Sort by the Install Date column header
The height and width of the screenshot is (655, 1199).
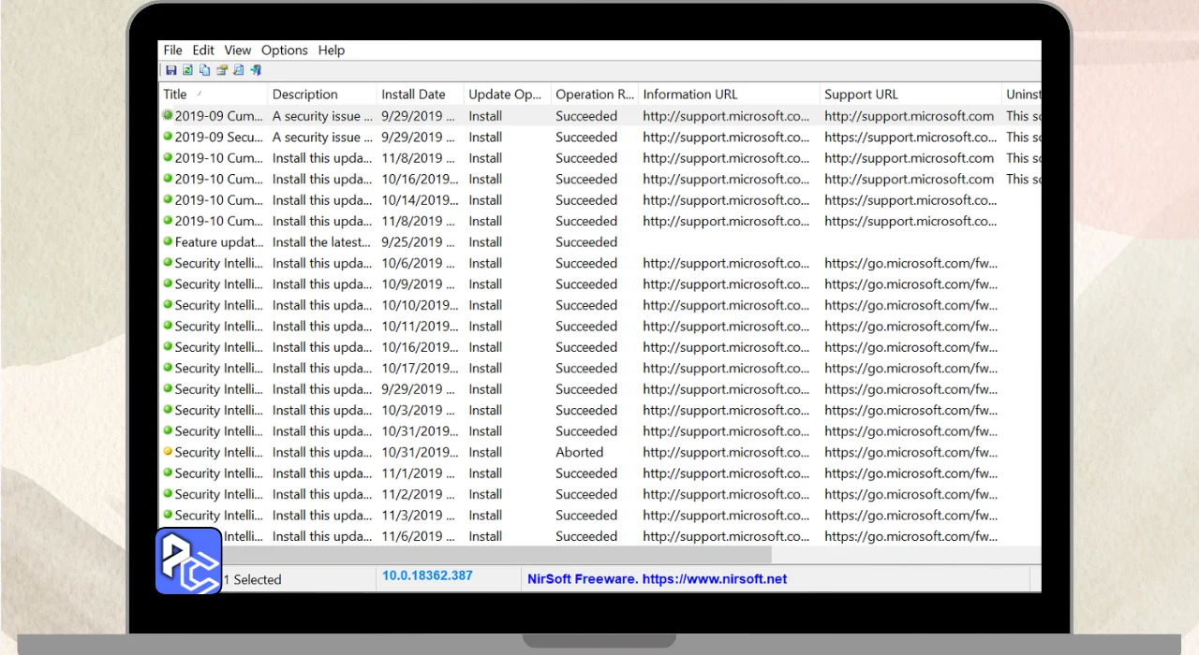point(421,95)
